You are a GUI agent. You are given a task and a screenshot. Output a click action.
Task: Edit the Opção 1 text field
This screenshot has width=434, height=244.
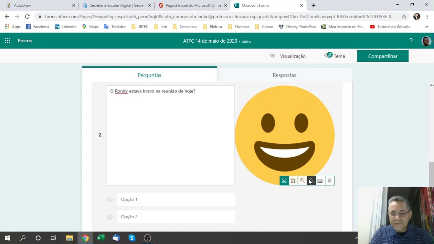click(x=176, y=200)
